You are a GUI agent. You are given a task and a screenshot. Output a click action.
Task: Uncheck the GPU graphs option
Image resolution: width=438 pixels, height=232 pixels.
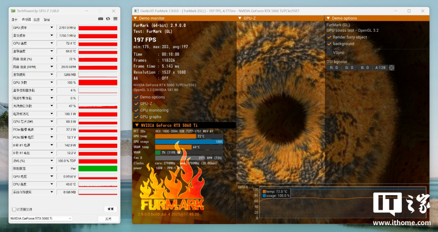tap(137, 117)
